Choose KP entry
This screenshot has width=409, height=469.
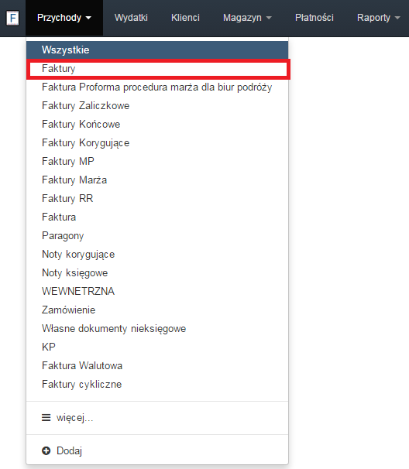[x=157, y=347]
